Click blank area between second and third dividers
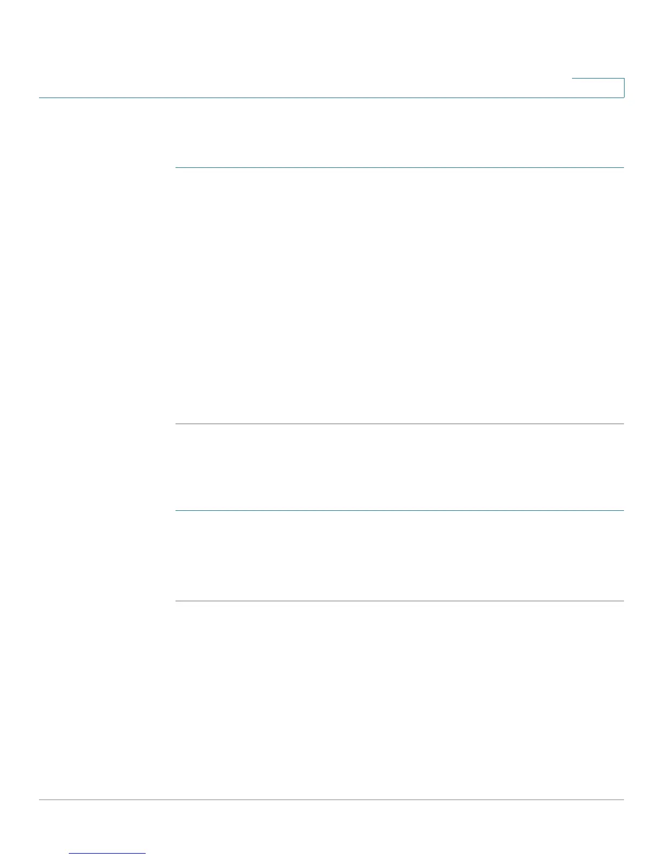Image resolution: width=663 pixels, height=858 pixels. coord(400,467)
